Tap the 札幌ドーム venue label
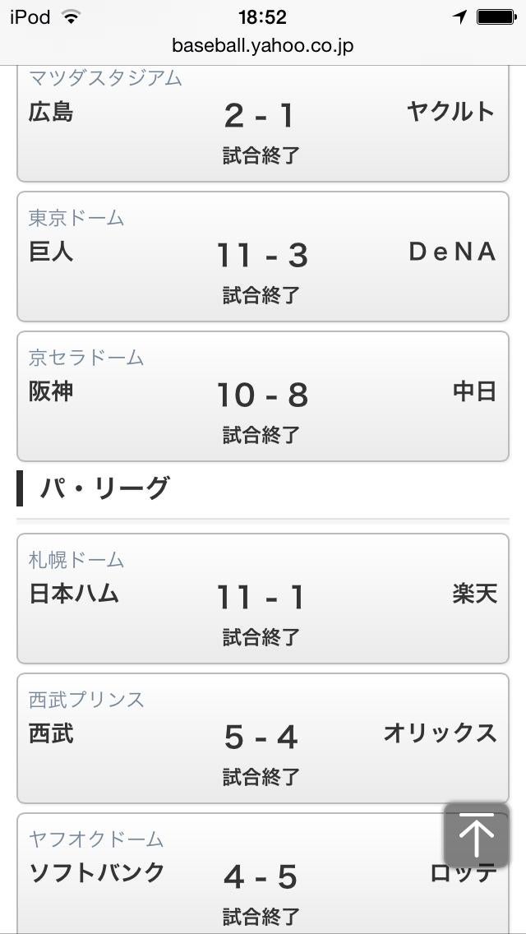 pyautogui.click(x=76, y=560)
